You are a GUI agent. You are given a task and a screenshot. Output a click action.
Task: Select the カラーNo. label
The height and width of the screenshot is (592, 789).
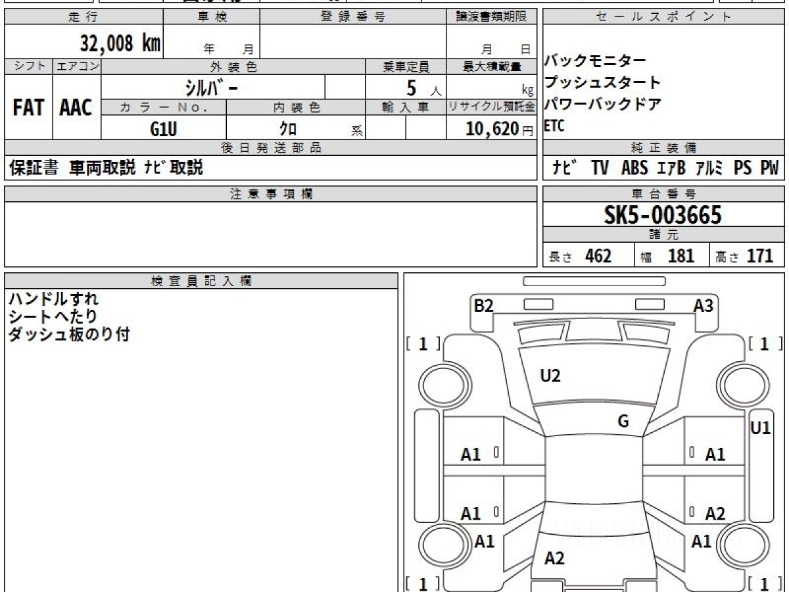(x=164, y=107)
